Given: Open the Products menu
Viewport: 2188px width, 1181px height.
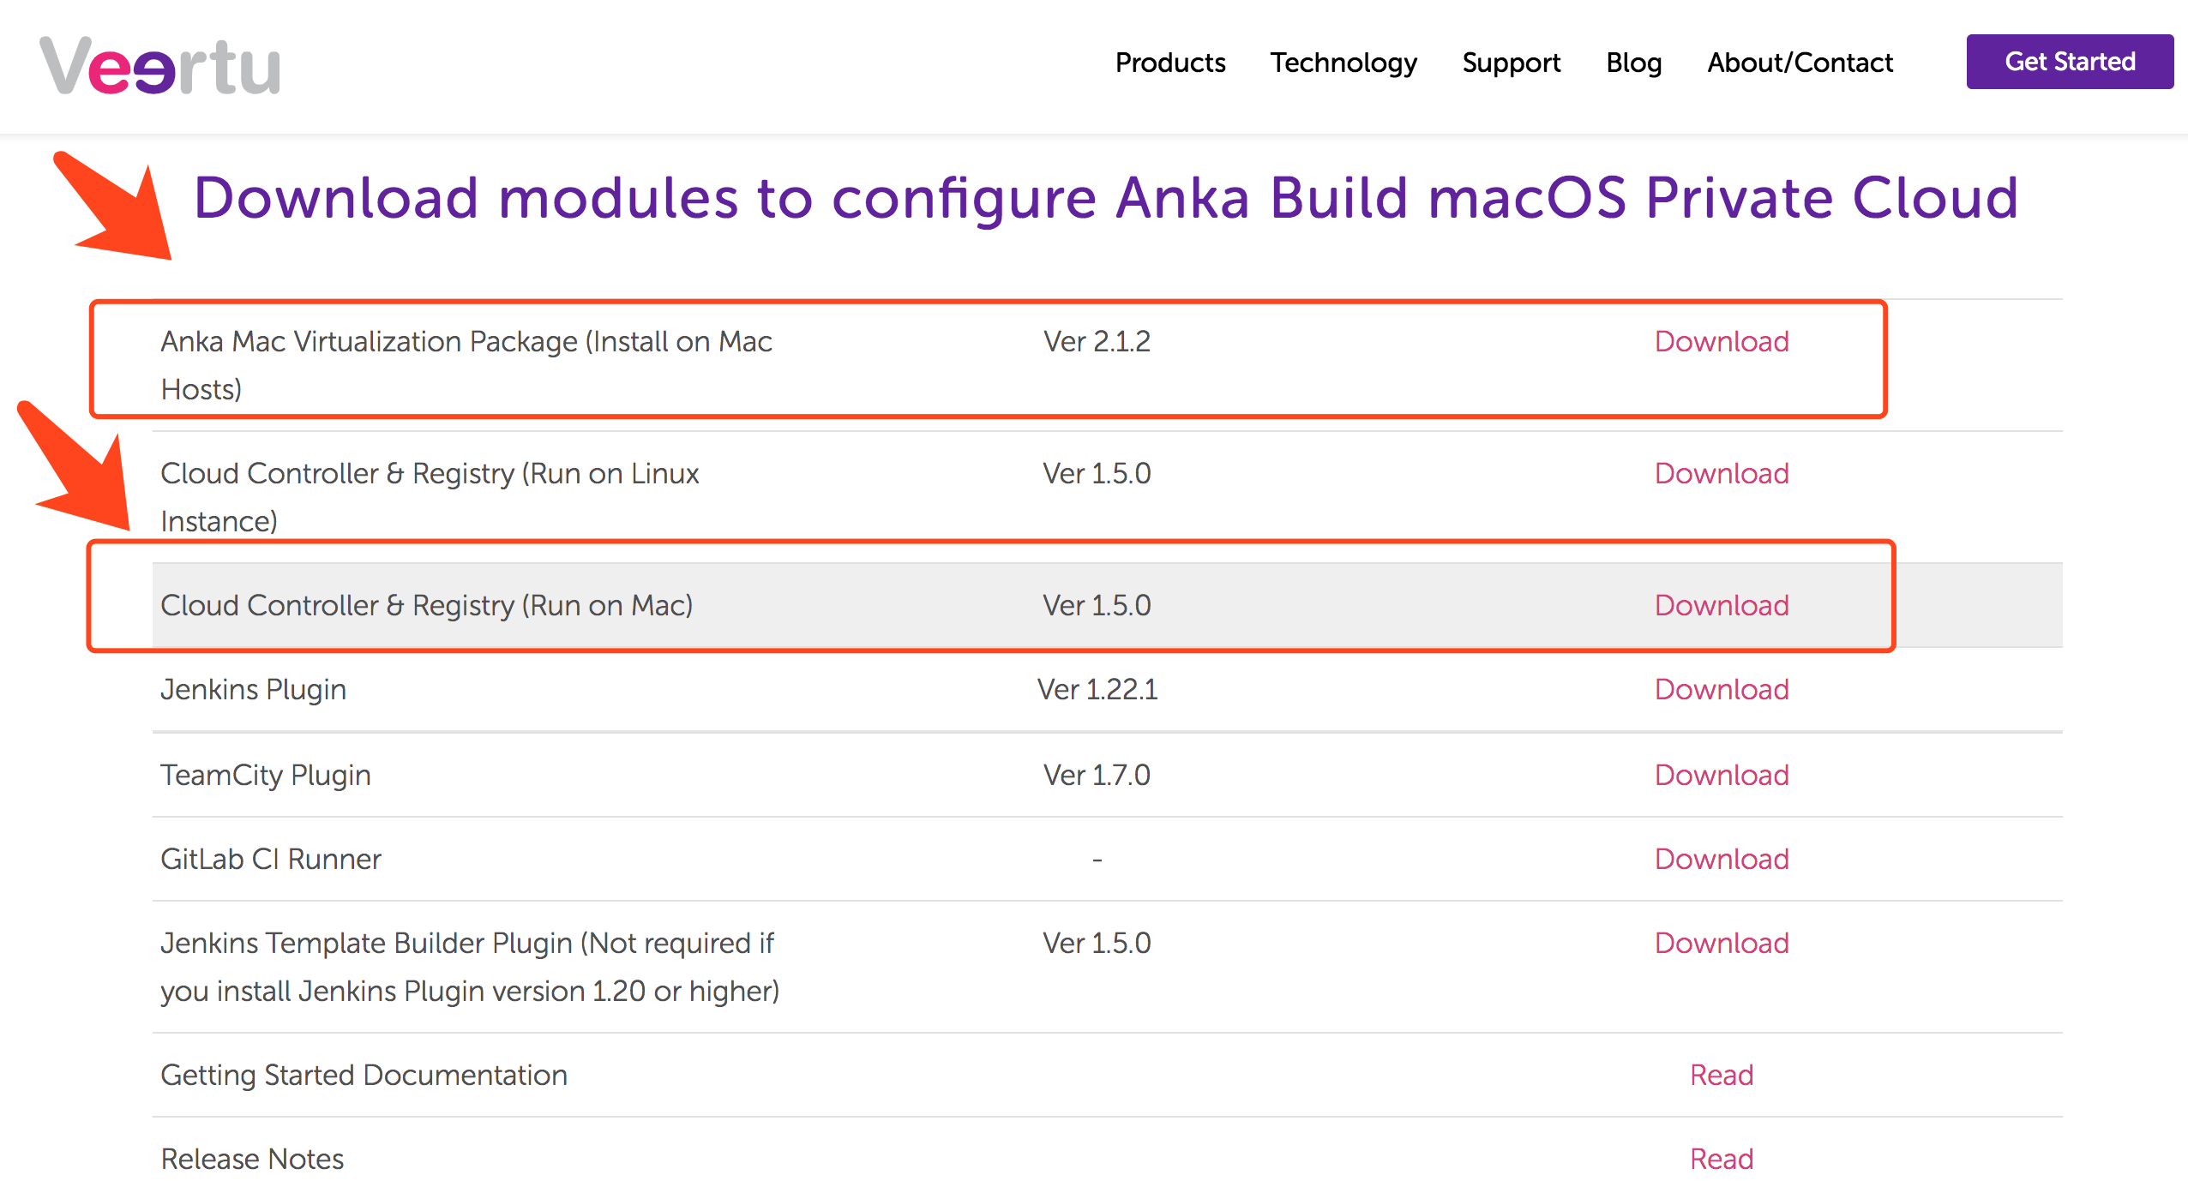Looking at the screenshot, I should [x=1170, y=63].
